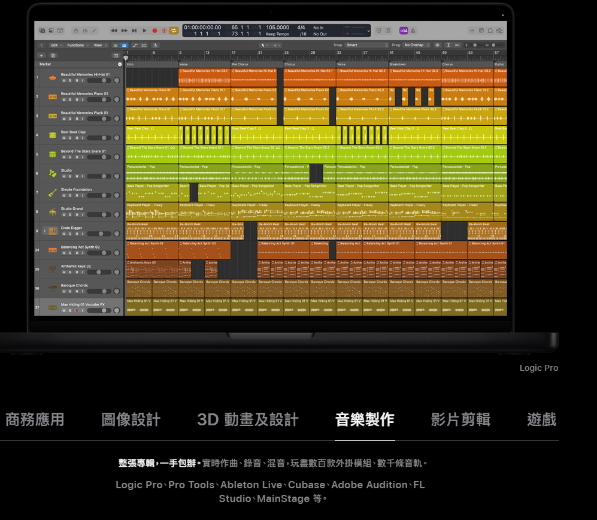Toggle the yellow Cycle mode button
This screenshot has height=520, width=597.
[174, 31]
